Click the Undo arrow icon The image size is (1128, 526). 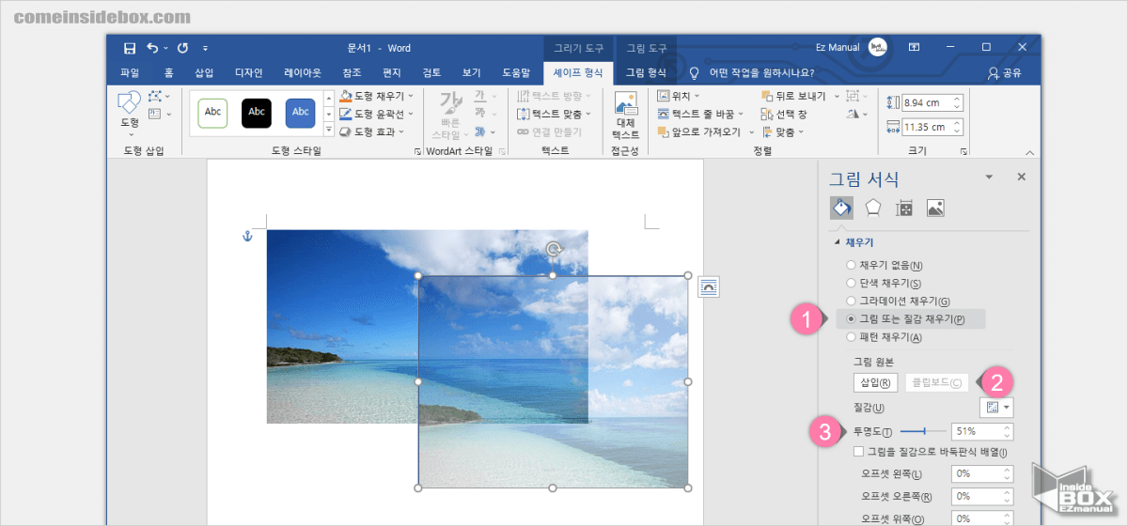point(152,48)
